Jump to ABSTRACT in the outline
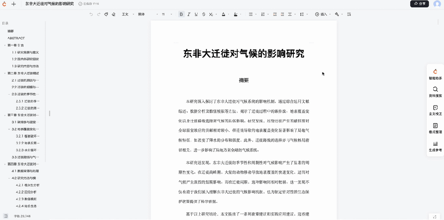Image resolution: width=444 pixels, height=220 pixels. (x=16, y=38)
